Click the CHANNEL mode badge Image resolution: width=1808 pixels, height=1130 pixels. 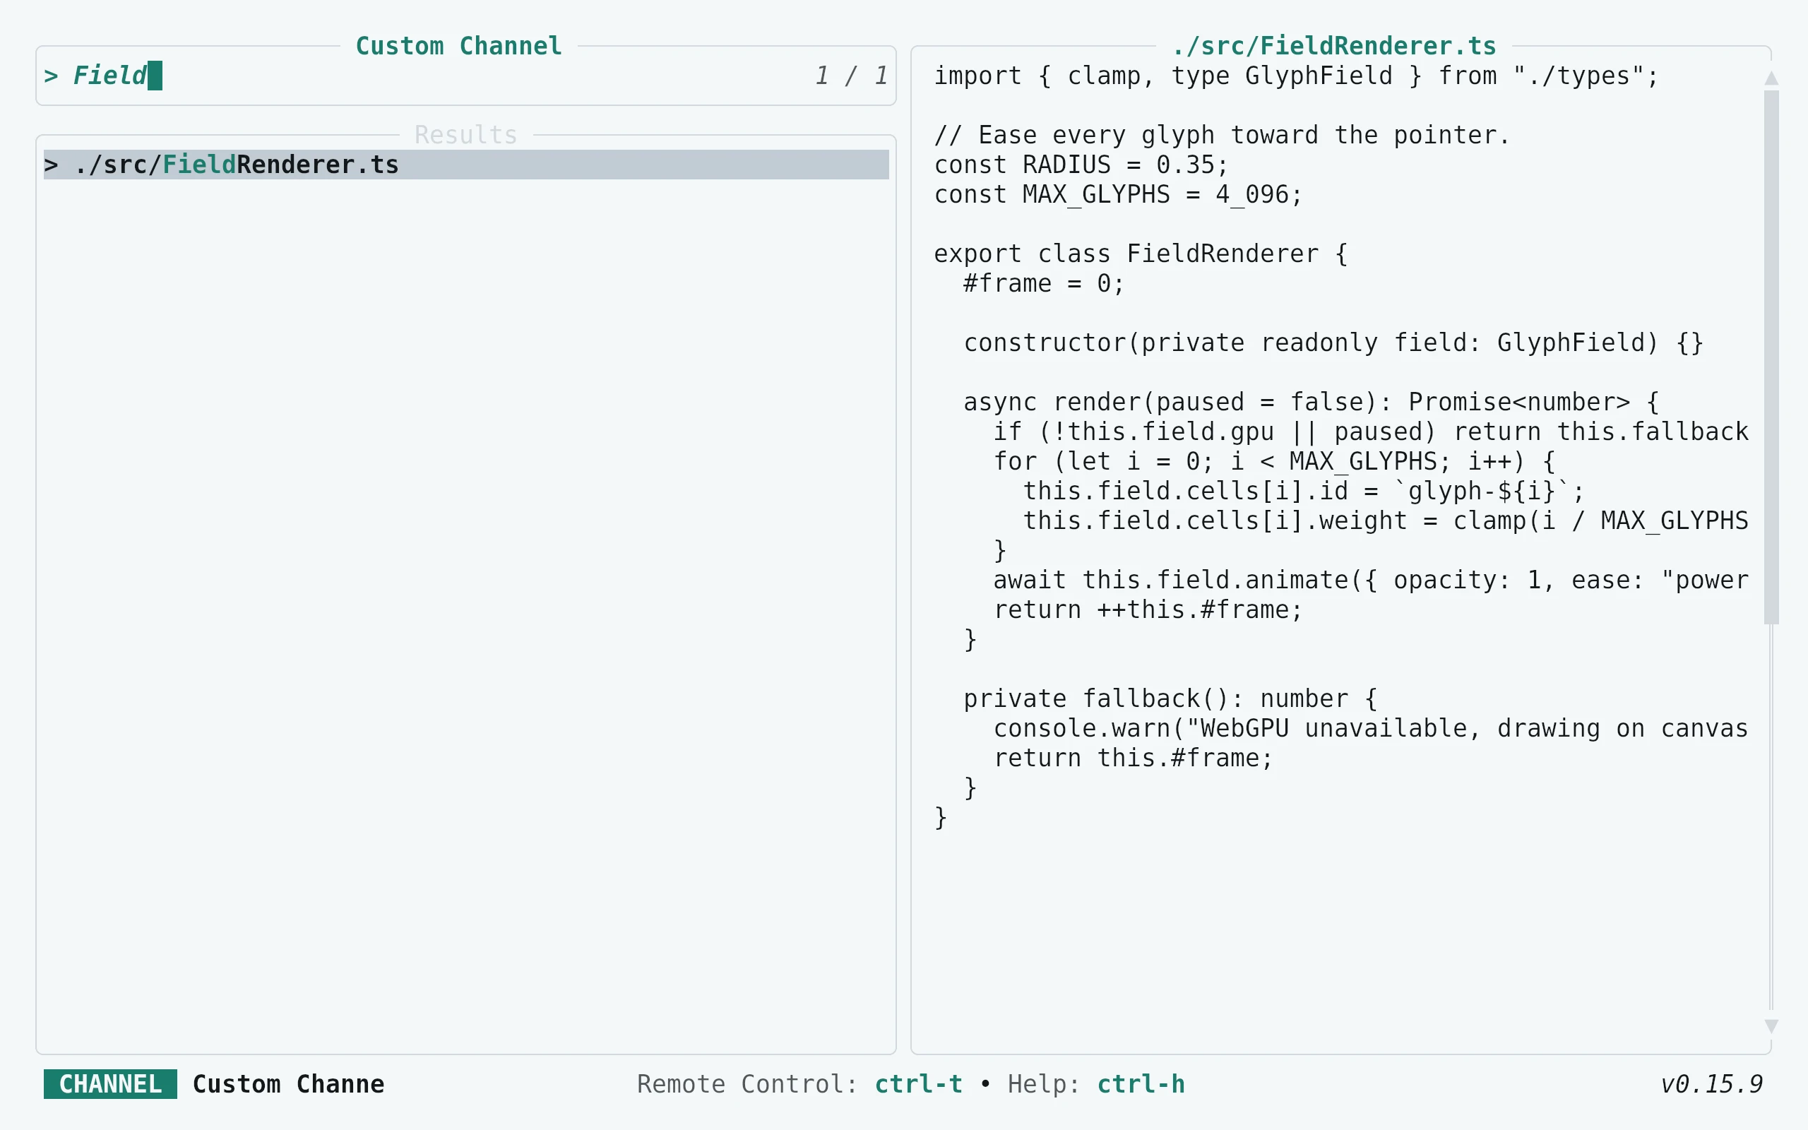tap(111, 1083)
